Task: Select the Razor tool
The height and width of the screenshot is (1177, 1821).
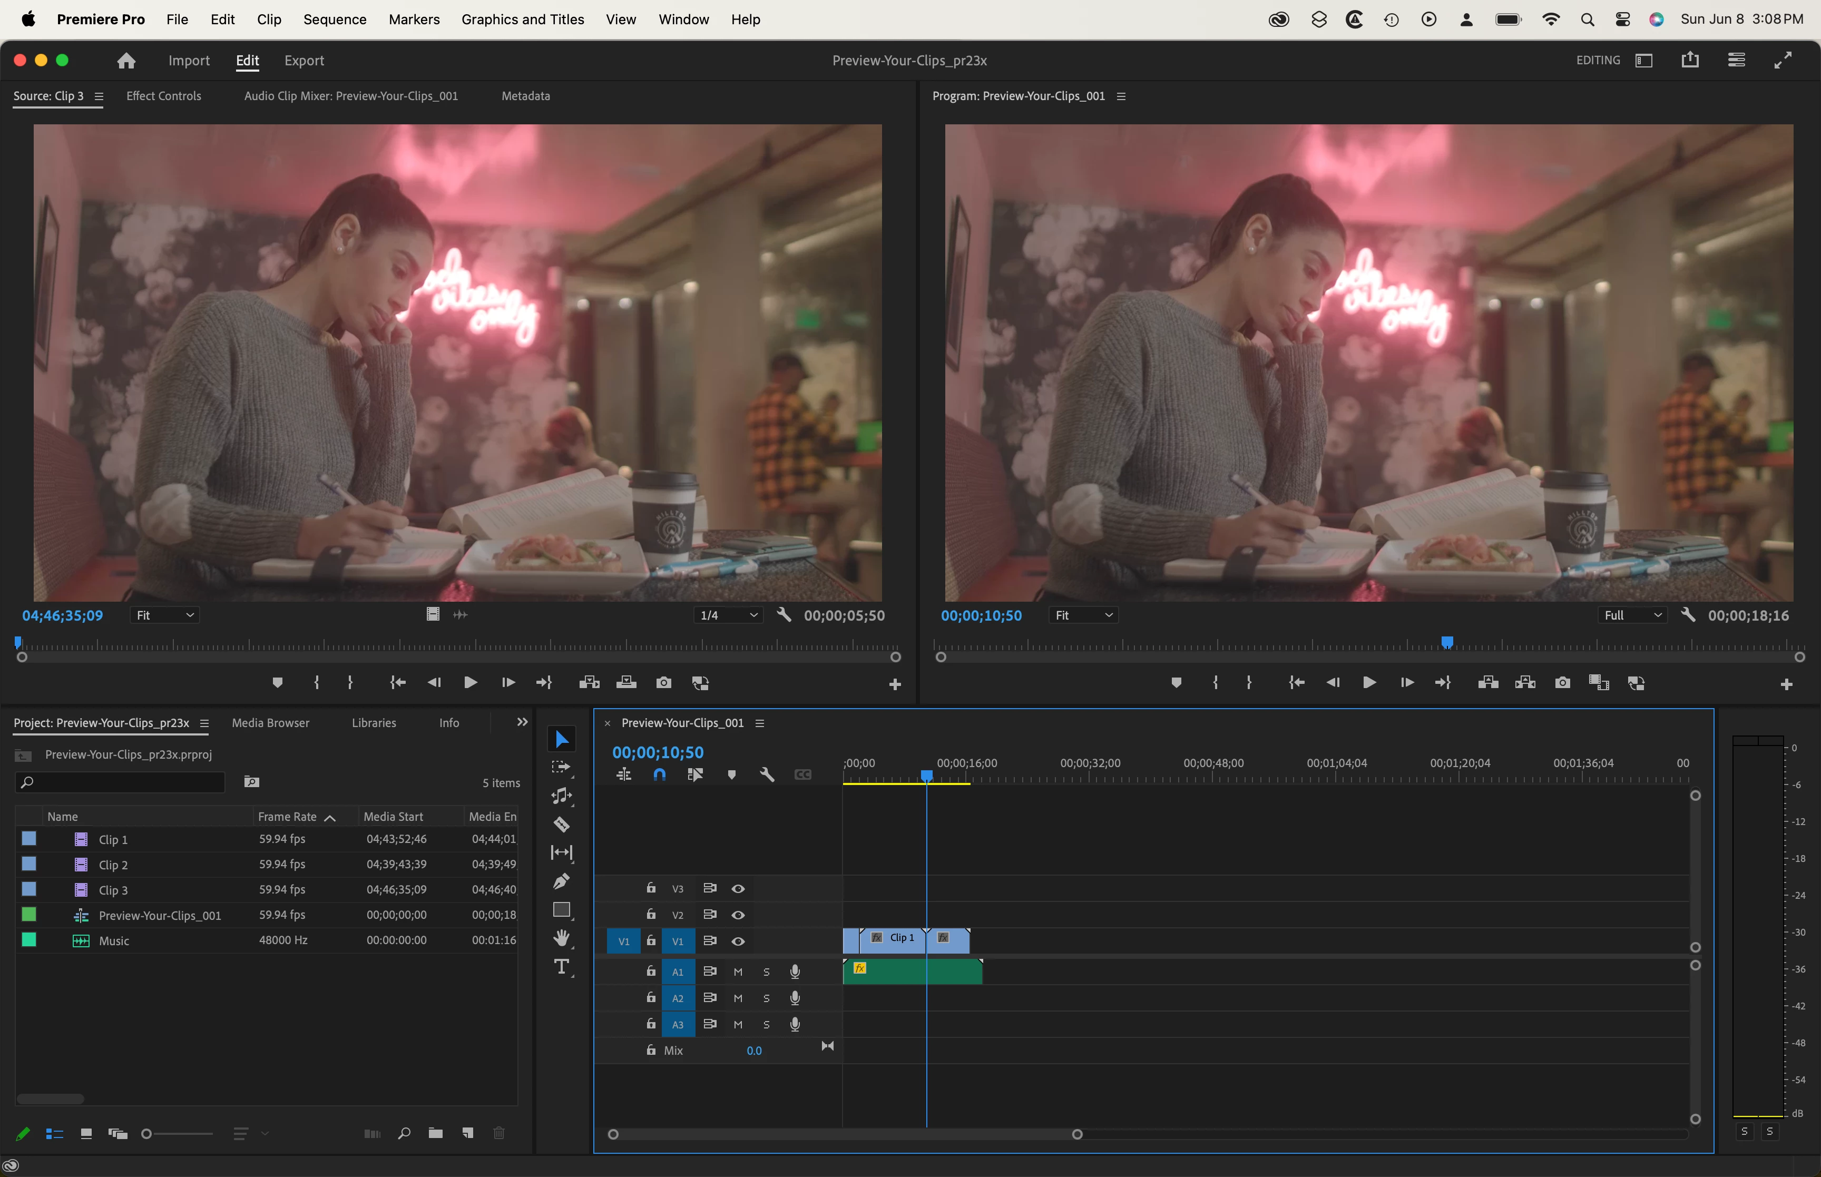Action: coord(562,825)
